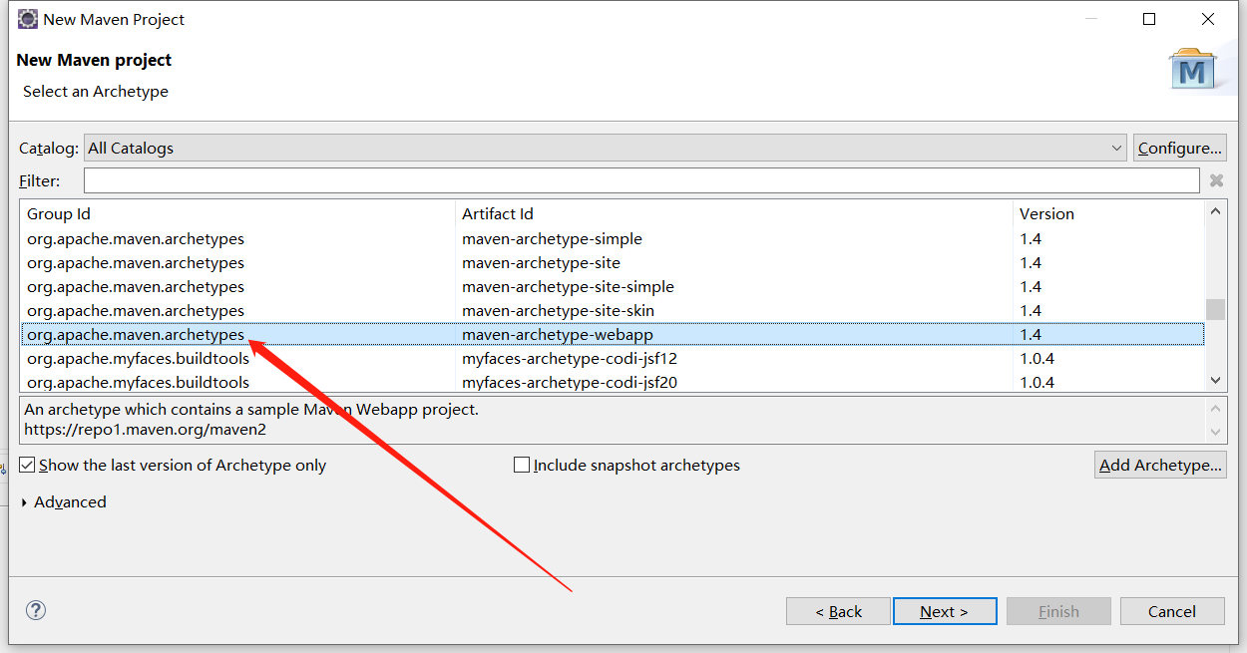Click the description box scroll down arrow
Viewport: 1247px width, 653px height.
(1215, 432)
